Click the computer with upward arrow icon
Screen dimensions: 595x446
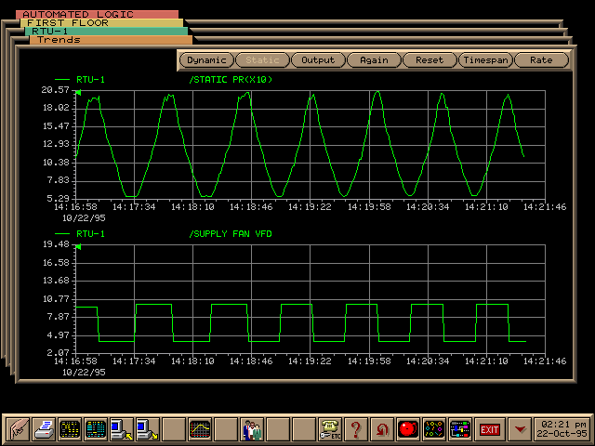(122, 429)
